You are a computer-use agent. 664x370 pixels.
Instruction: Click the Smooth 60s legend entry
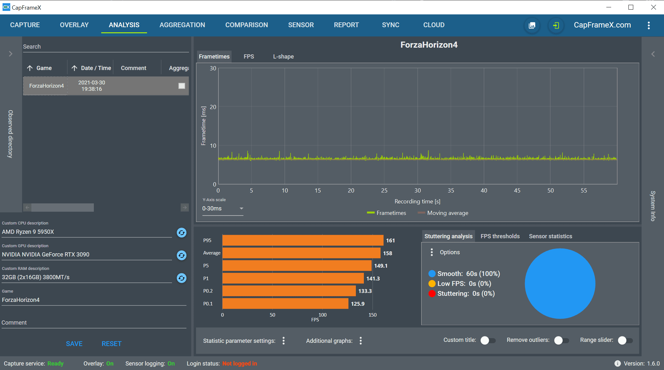click(464, 274)
